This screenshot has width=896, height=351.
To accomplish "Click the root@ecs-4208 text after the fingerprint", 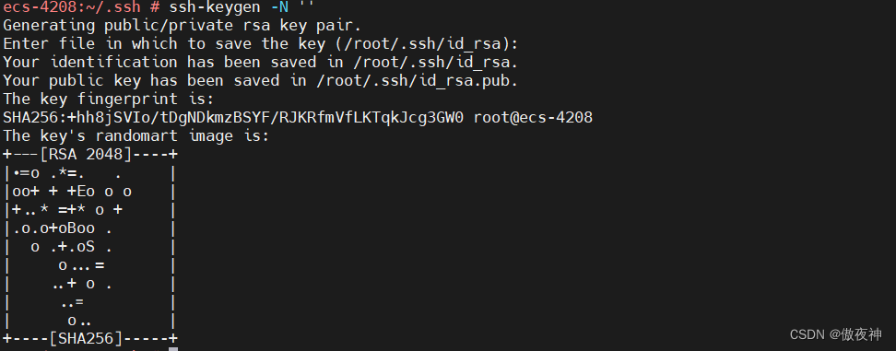I will click(x=533, y=118).
